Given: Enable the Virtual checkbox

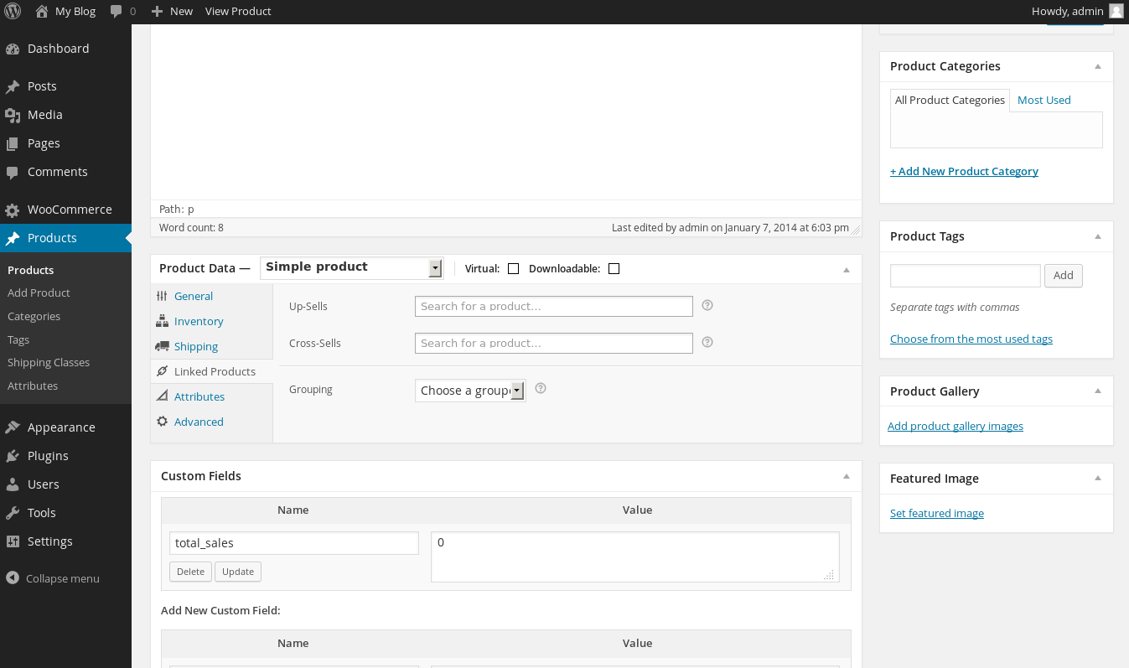Looking at the screenshot, I should (514, 269).
